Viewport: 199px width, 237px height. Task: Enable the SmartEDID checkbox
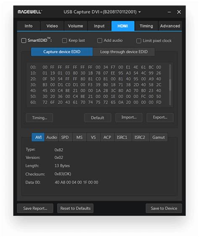24,40
